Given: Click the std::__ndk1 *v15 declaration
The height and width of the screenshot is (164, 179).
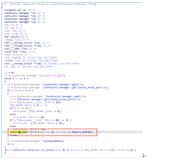Looking at the screenshot, I should 15,49.
